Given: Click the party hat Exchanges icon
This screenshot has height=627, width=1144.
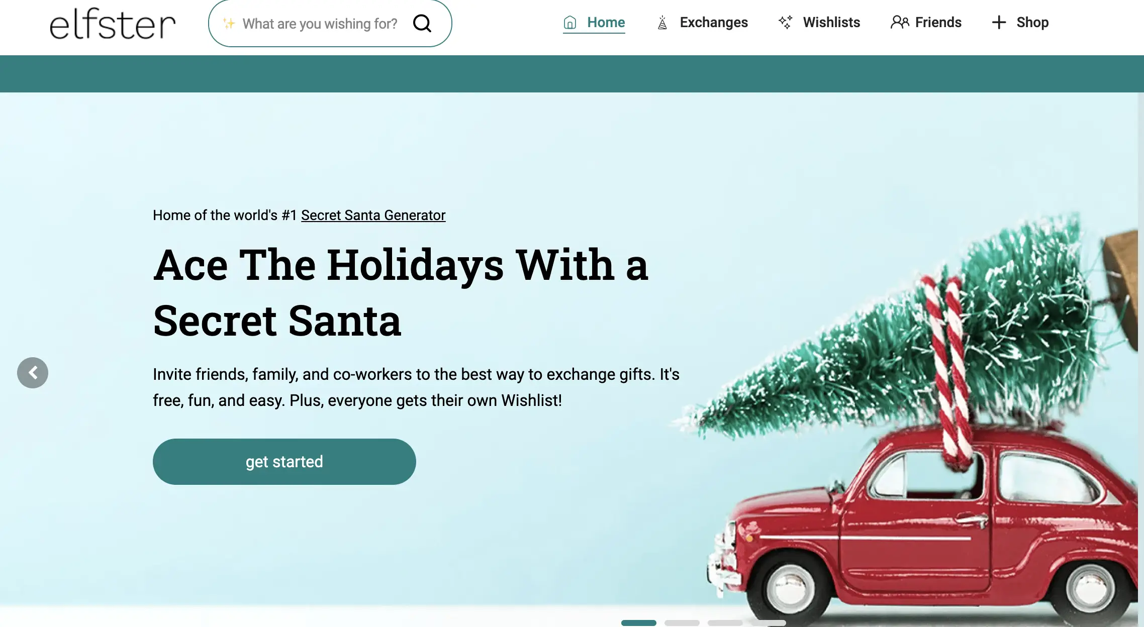Looking at the screenshot, I should (x=662, y=23).
